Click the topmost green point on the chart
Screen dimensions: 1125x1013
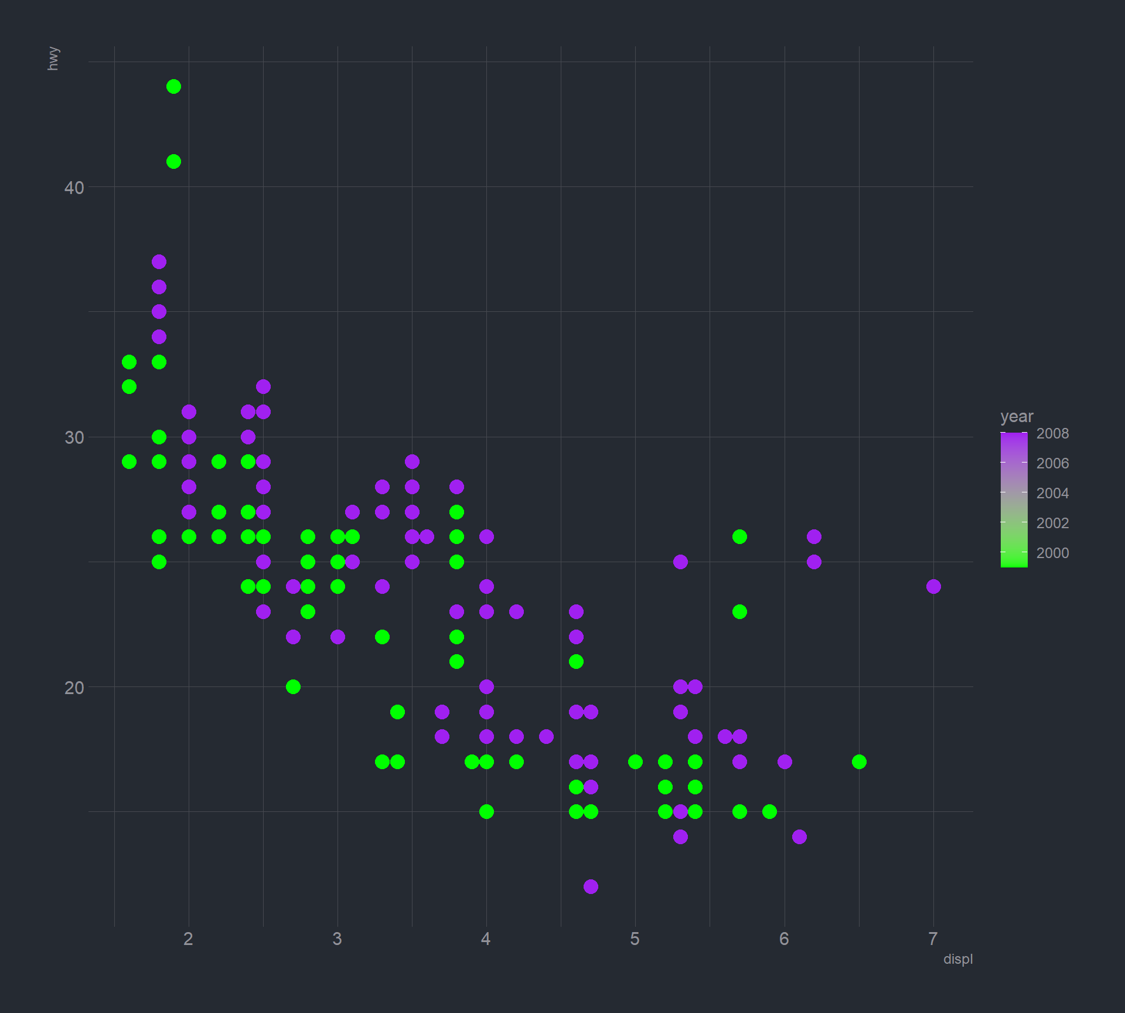173,87
